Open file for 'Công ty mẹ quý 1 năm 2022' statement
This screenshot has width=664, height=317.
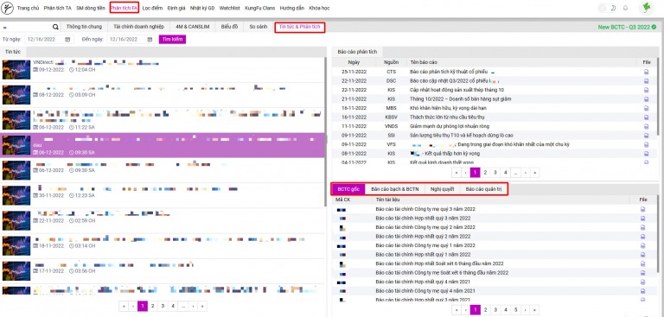(x=643, y=245)
